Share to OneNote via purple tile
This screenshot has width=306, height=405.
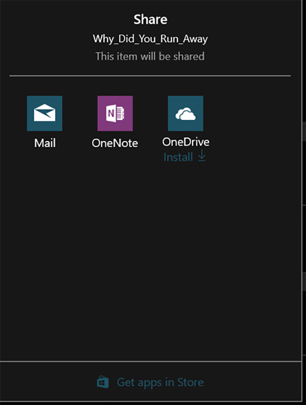point(115,113)
